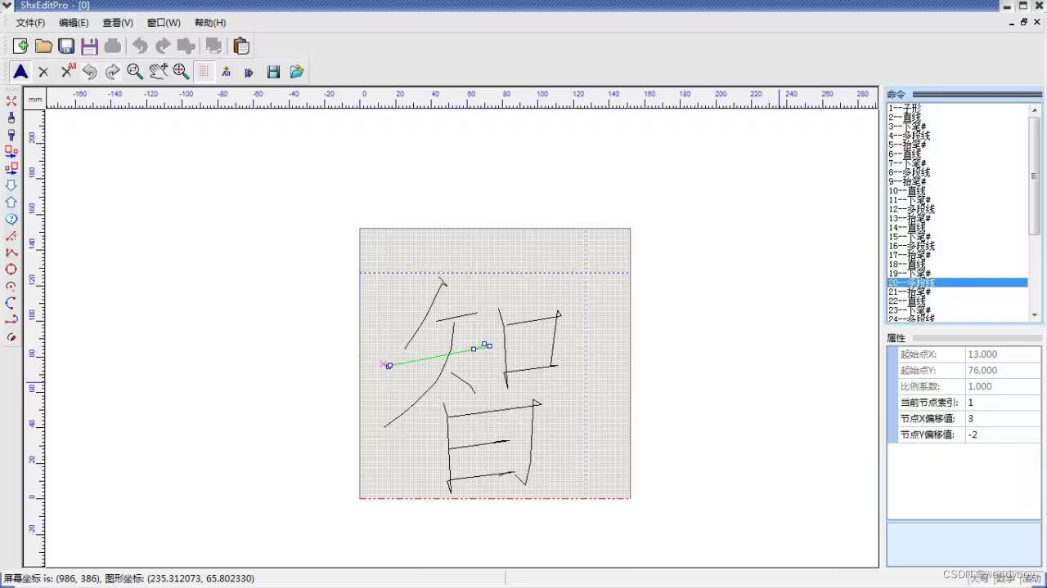1047x588 pixels.
Task: Save the file using the floppy disk icon
Action: (x=66, y=45)
